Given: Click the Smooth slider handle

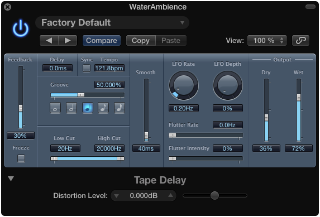Looking at the screenshot, I should (x=146, y=135).
